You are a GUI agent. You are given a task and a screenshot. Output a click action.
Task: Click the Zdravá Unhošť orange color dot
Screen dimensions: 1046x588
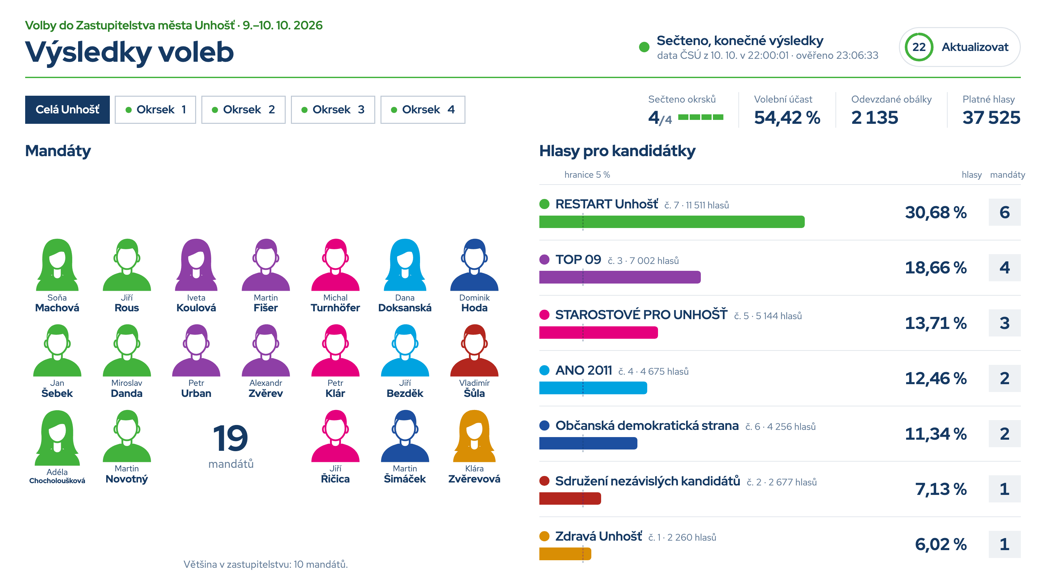coord(544,536)
